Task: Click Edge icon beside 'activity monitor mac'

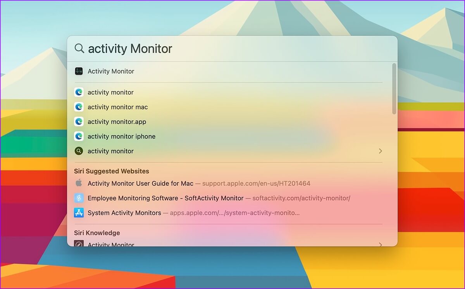Action: [x=79, y=107]
